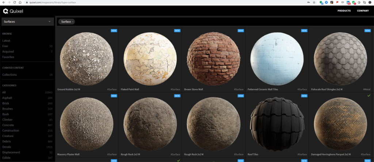Open the PRODUCTS menu
Image resolution: width=374 pixels, height=162 pixels.
point(344,11)
